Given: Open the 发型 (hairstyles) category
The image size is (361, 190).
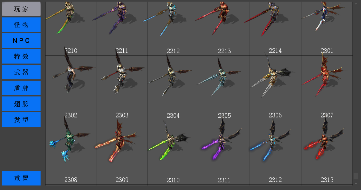Looking at the screenshot, I should point(21,119).
